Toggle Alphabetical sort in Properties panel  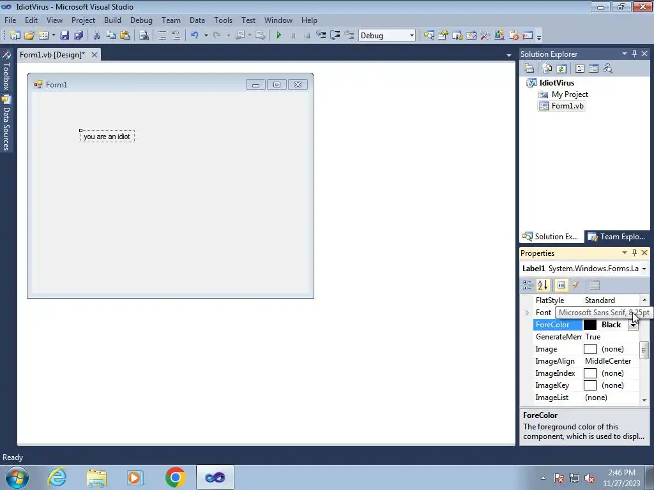[543, 285]
